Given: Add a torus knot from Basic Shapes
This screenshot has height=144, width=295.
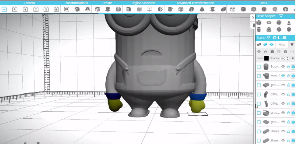Looking at the screenshot, I should click(269, 29).
